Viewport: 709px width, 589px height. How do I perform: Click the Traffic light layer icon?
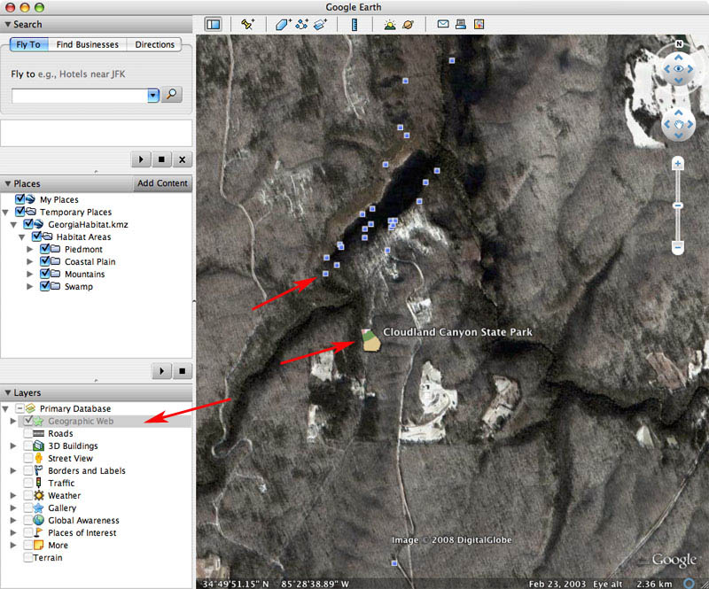[x=39, y=483]
